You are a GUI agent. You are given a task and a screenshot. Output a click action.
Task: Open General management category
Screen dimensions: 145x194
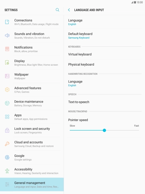click(32, 185)
